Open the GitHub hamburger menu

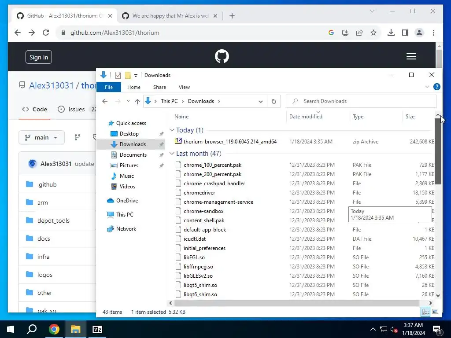tap(411, 56)
